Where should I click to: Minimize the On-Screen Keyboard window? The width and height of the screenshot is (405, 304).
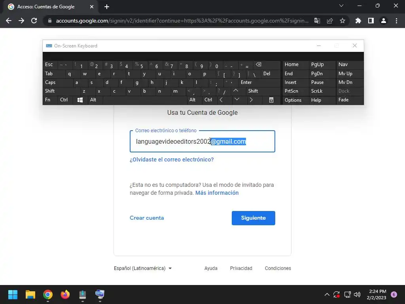click(319, 46)
